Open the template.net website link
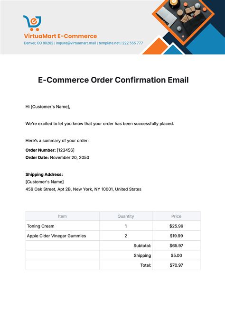Viewport: 225px width, 317px height. click(x=109, y=43)
